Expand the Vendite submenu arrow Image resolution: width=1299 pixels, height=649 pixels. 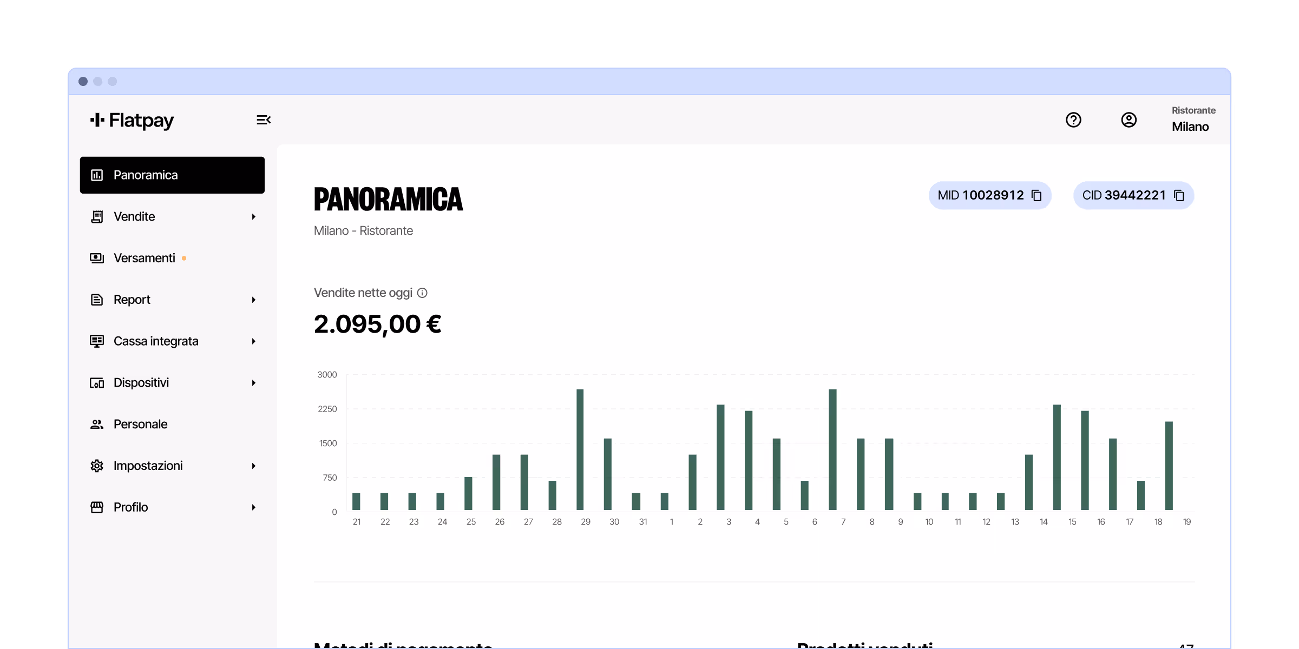(253, 217)
